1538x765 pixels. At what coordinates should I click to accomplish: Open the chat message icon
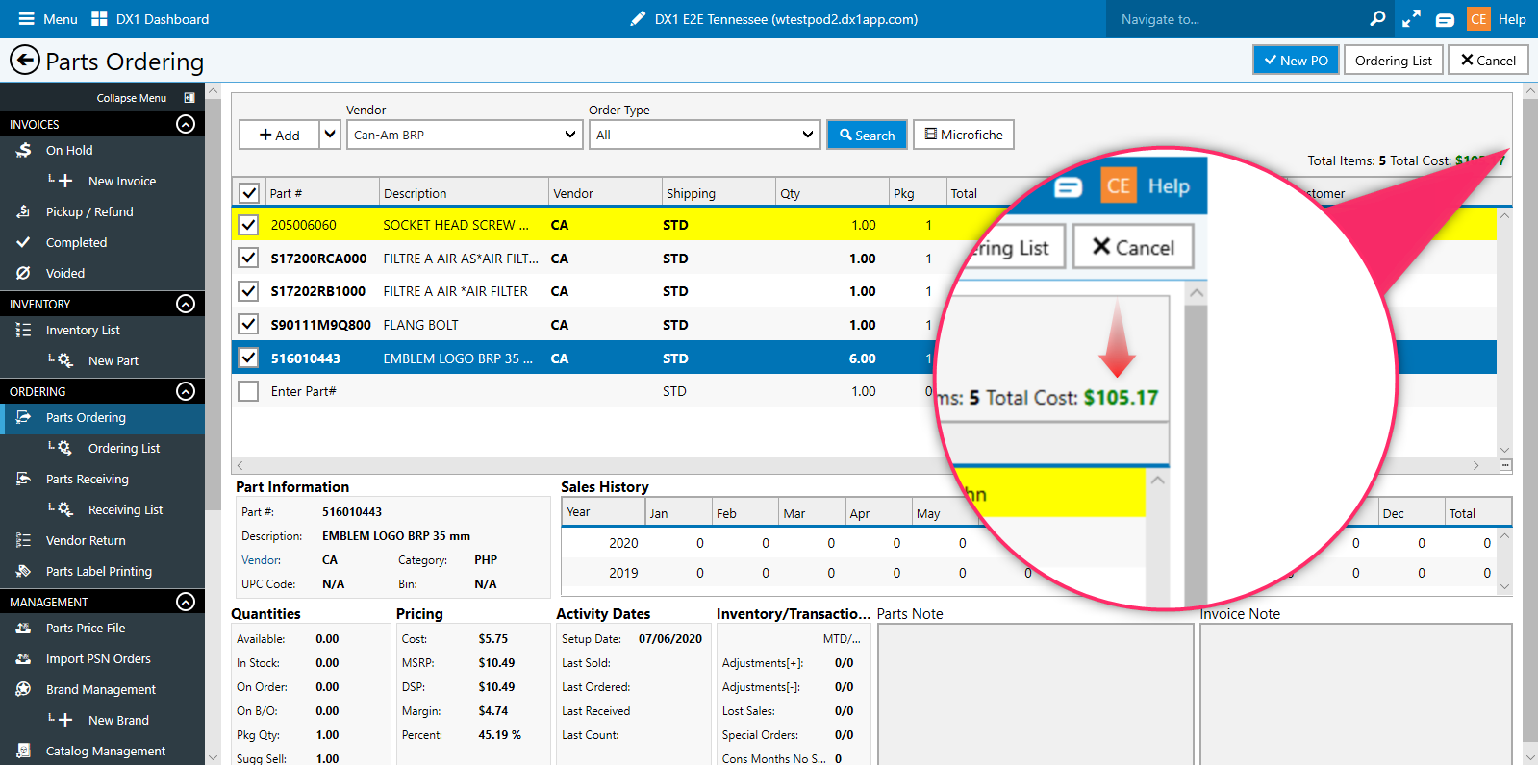click(x=1445, y=19)
